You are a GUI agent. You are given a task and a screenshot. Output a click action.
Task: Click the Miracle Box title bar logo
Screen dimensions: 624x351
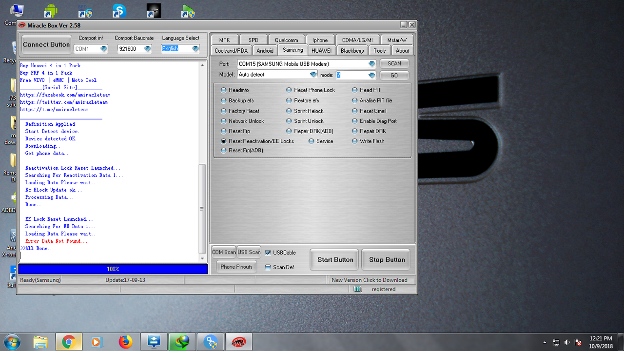click(x=22, y=25)
